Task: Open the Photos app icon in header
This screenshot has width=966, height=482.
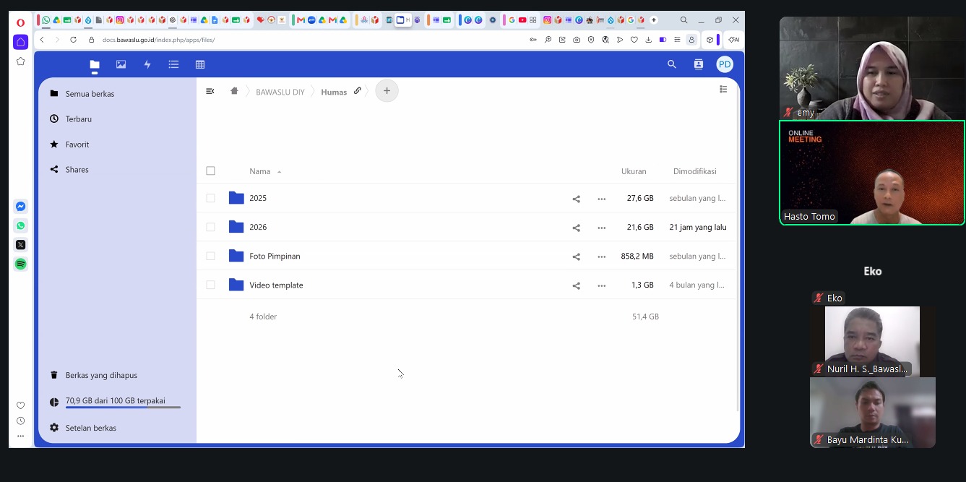Action: click(x=121, y=64)
